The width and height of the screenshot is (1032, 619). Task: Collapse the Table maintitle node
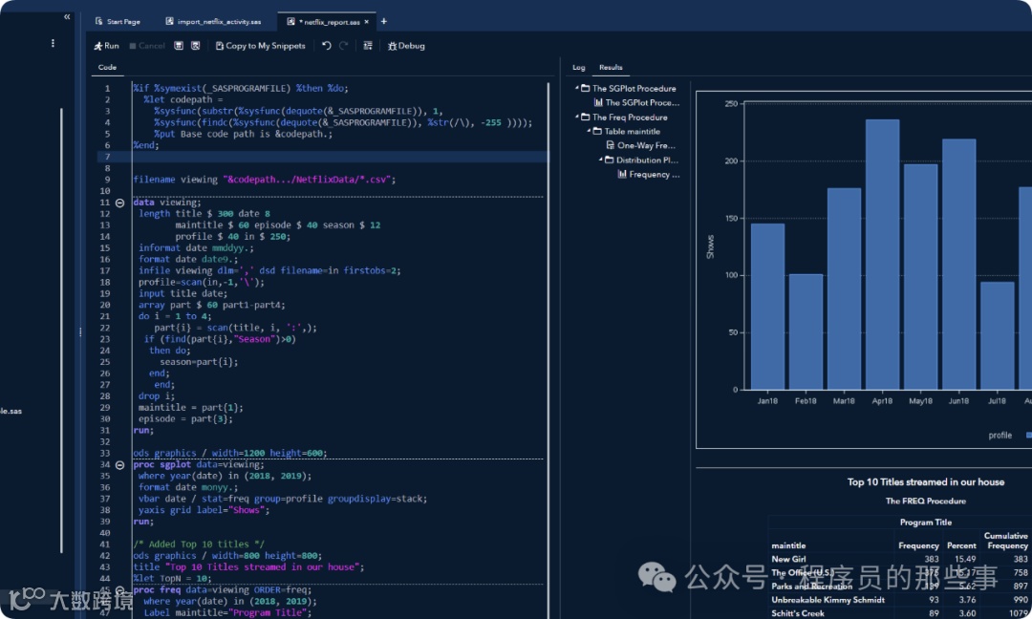(x=590, y=131)
